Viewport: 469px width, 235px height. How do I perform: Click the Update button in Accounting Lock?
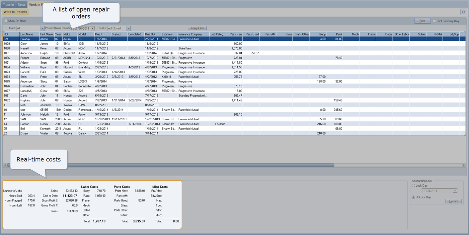[x=453, y=201]
